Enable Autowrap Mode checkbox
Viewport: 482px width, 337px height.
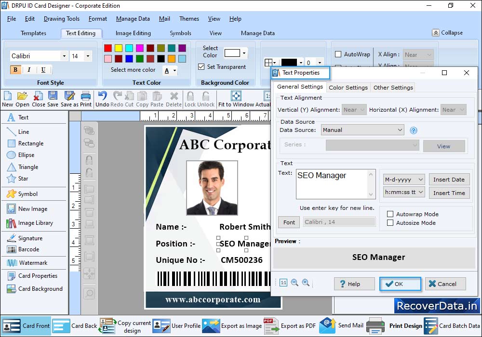390,214
